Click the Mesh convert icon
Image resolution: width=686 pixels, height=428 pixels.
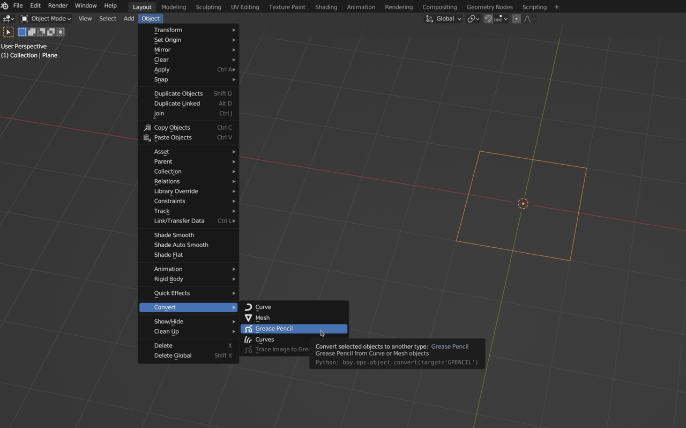(x=248, y=318)
